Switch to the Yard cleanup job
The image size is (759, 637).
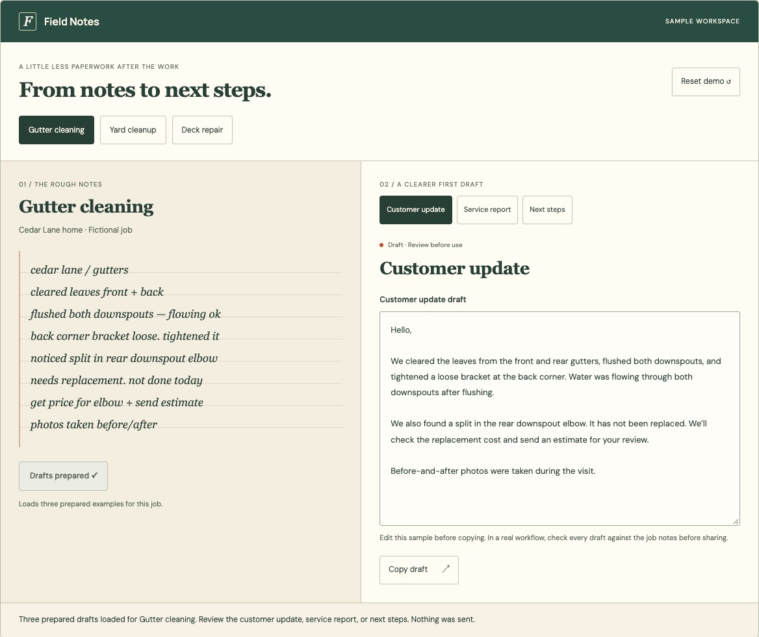133,130
